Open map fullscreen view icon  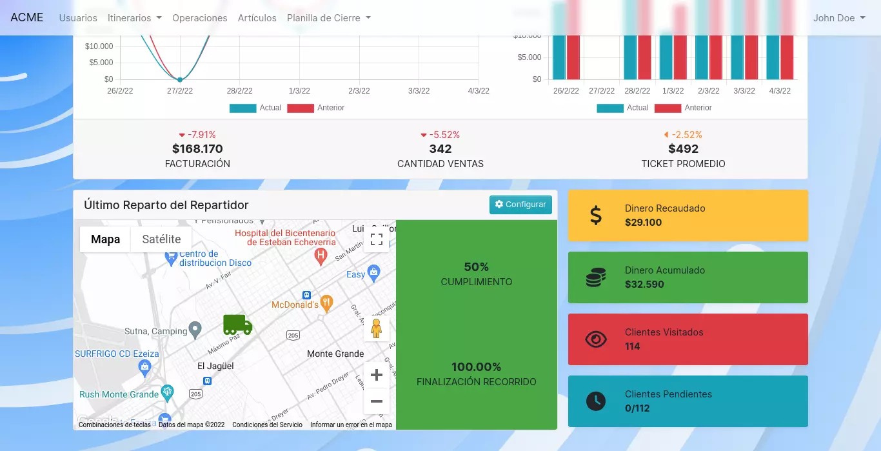[x=377, y=240]
